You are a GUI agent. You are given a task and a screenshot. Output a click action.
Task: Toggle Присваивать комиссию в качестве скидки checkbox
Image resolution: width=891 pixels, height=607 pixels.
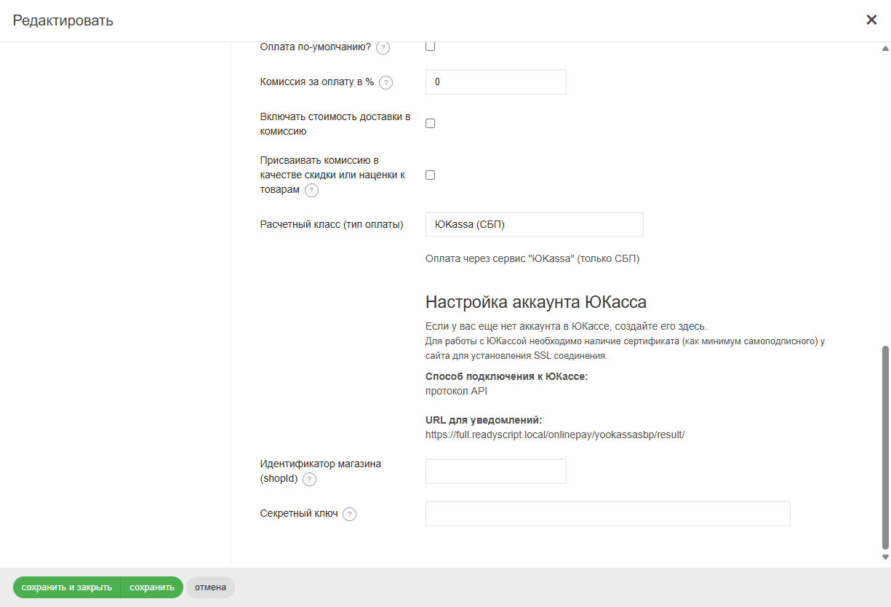coord(430,175)
